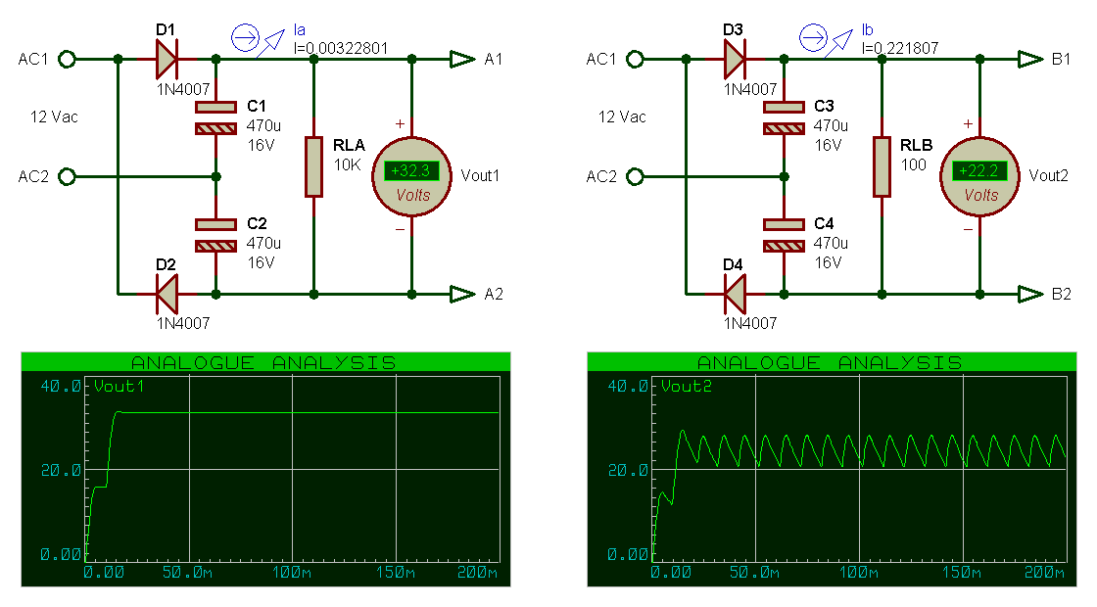Viewport: 1097px width, 607px height.
Task: Click AC2 terminal of left circuit
Action: (68, 177)
